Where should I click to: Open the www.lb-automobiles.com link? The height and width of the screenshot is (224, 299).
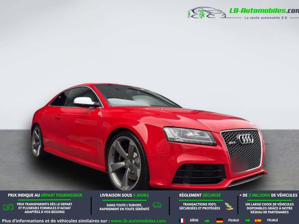pyautogui.click(x=138, y=221)
